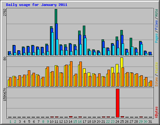This screenshot has width=160, height=125.
Task: Click day label 15 on the axis
Action: [75, 122]
